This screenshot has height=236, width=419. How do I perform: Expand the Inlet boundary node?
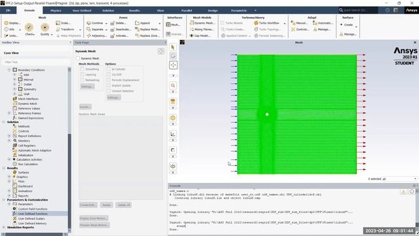14,75
